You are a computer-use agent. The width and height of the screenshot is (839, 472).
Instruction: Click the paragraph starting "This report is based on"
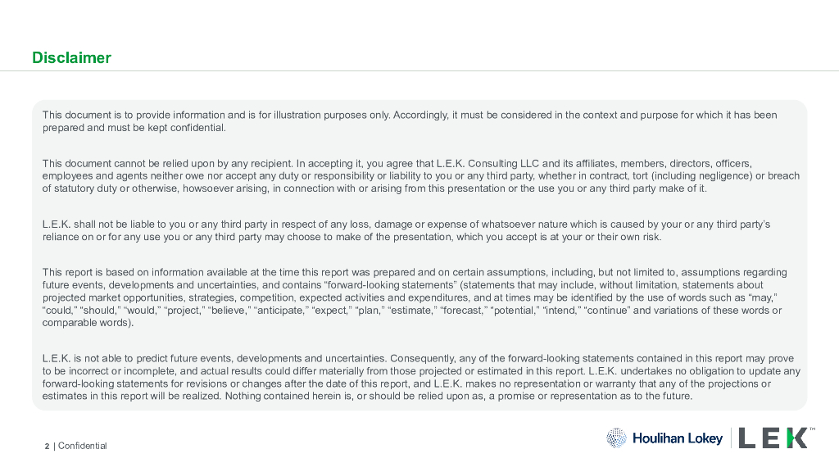pos(410,297)
